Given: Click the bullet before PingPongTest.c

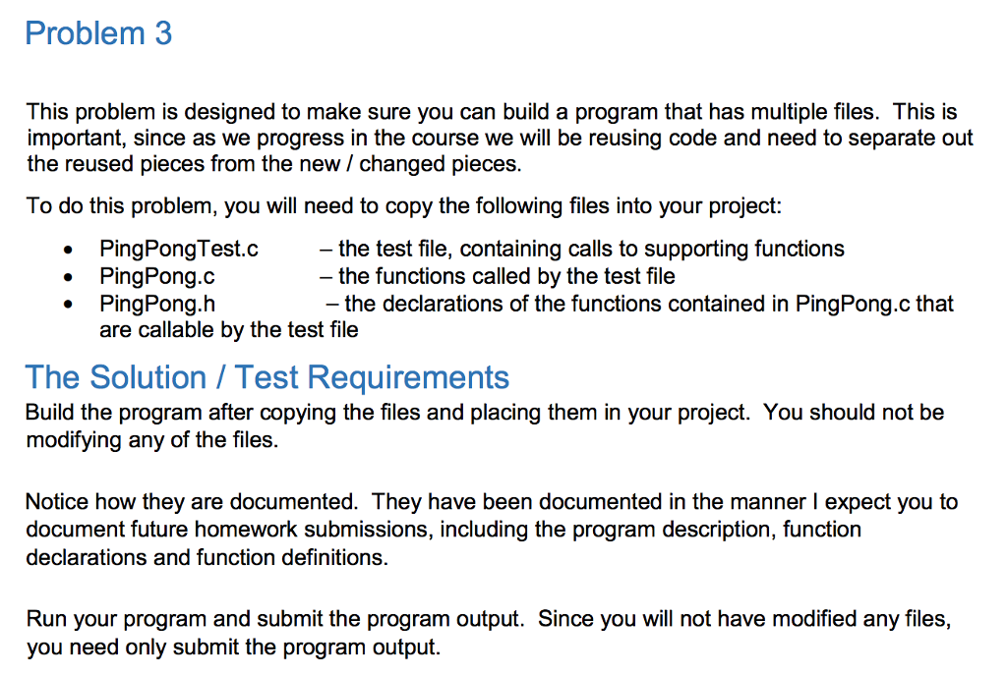Looking at the screenshot, I should [66, 251].
